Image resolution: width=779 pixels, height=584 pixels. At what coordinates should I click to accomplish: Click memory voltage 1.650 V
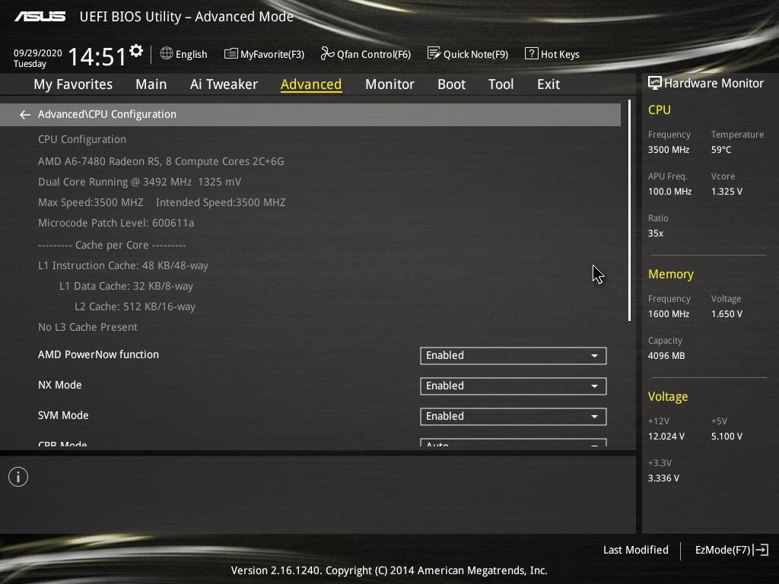(x=727, y=314)
